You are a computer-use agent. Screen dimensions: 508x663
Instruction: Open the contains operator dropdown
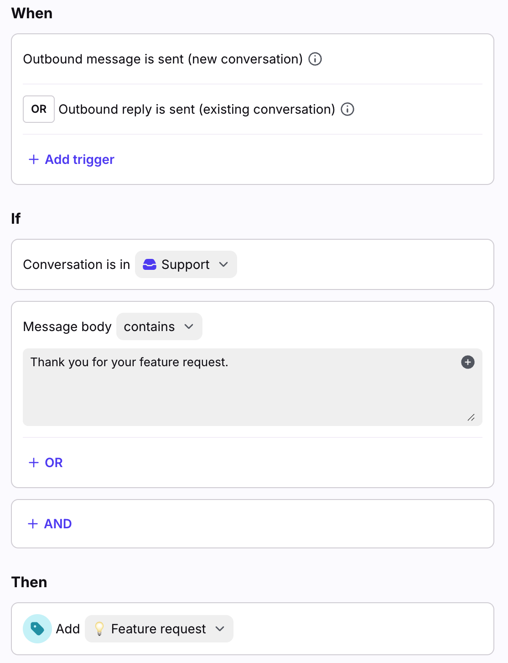(x=159, y=326)
